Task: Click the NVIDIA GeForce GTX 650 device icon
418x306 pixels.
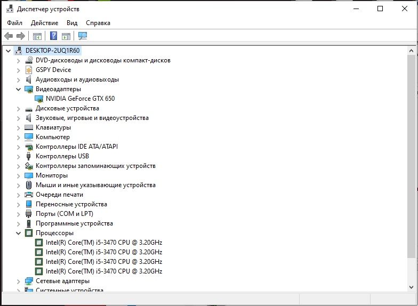Action: (x=39, y=99)
